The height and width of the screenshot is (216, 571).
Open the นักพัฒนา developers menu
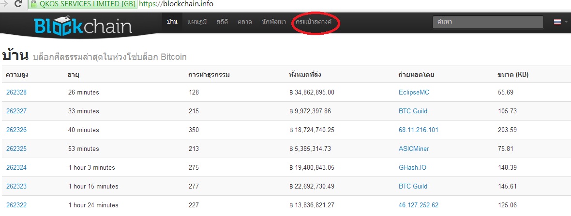(273, 22)
